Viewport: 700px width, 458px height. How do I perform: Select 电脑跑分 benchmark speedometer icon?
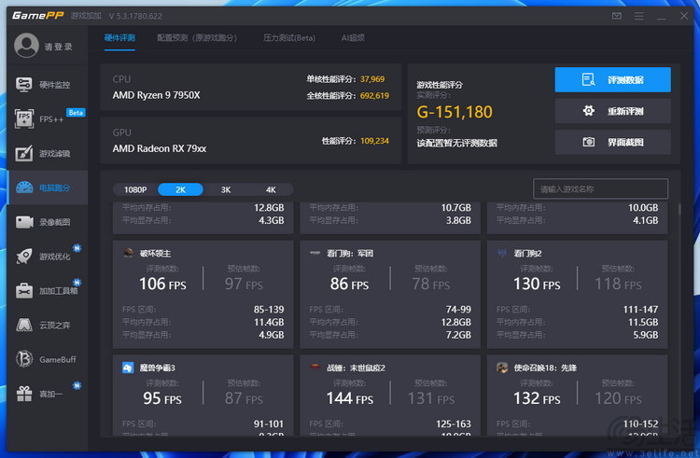coord(24,187)
